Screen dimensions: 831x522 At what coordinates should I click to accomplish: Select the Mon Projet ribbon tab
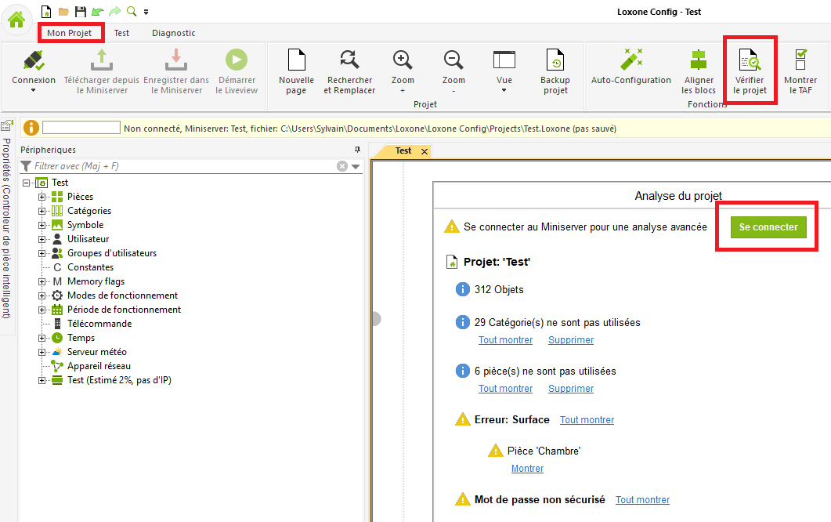click(x=70, y=33)
